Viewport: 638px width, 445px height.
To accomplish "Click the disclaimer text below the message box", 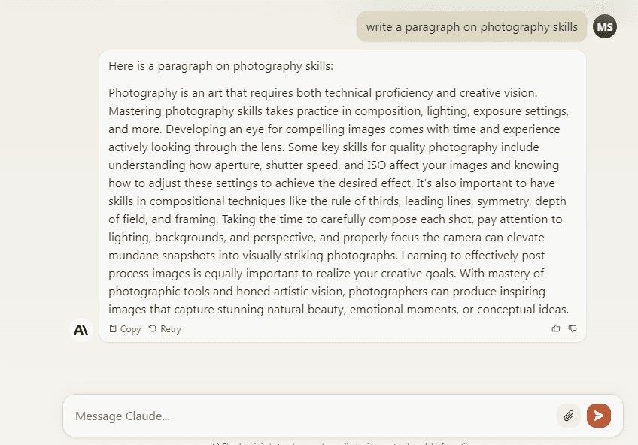I will [342, 443].
